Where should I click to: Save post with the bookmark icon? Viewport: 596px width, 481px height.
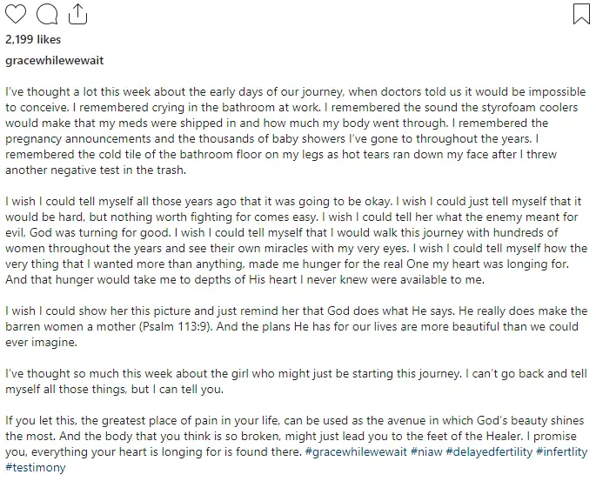click(581, 14)
